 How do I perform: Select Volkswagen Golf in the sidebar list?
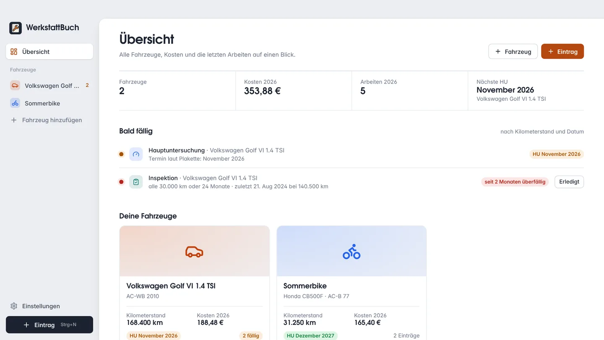[x=49, y=85]
